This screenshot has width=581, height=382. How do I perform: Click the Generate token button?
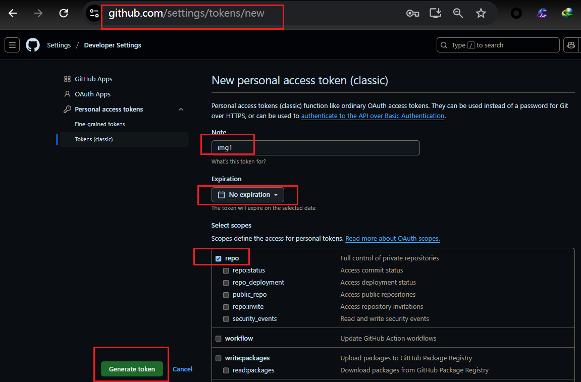[x=132, y=369]
